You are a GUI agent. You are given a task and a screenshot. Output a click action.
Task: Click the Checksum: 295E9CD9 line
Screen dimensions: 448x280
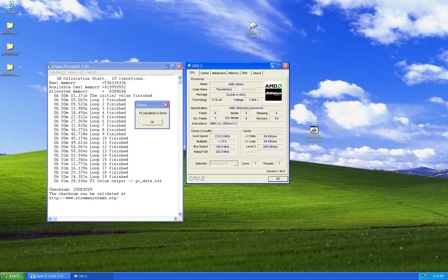pyautogui.click(x=71, y=190)
